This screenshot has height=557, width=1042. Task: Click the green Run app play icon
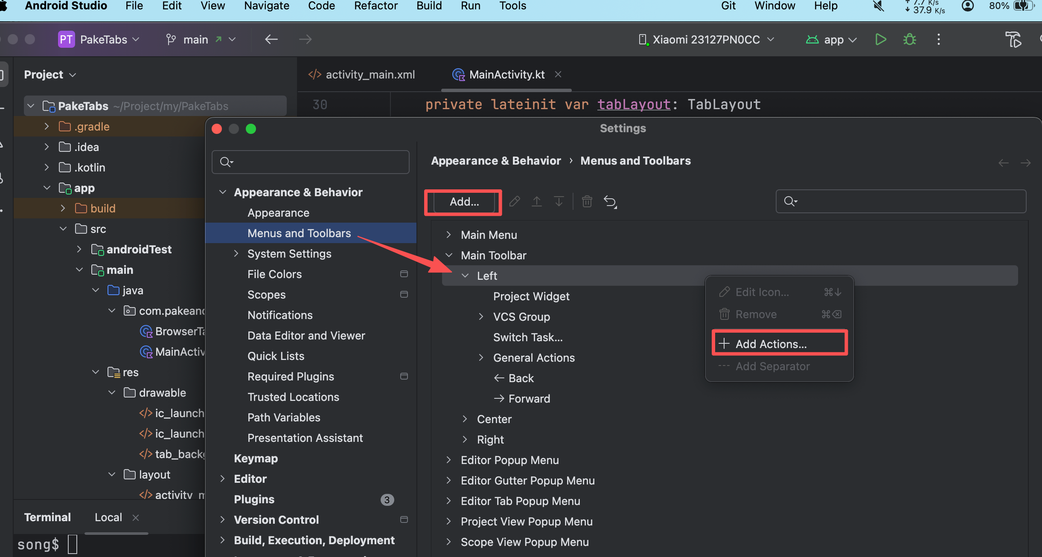point(880,40)
